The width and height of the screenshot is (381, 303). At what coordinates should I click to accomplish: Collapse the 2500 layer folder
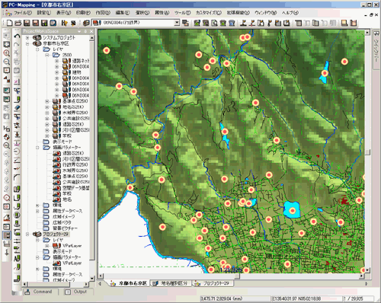pyautogui.click(x=47, y=55)
